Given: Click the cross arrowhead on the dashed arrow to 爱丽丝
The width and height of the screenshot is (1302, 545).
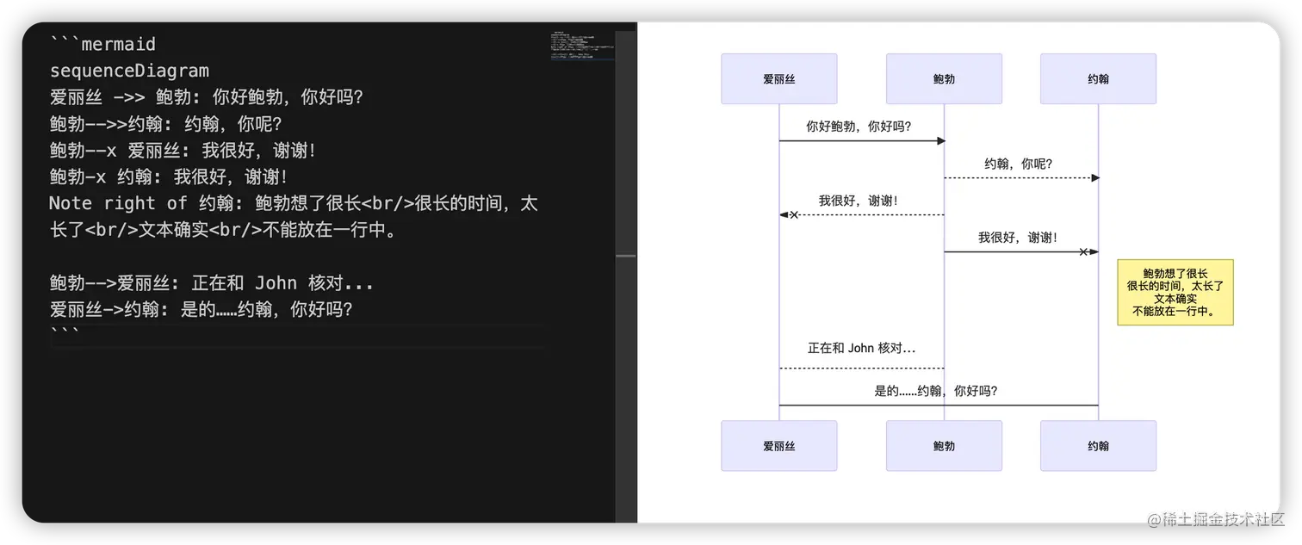Looking at the screenshot, I should [x=794, y=214].
